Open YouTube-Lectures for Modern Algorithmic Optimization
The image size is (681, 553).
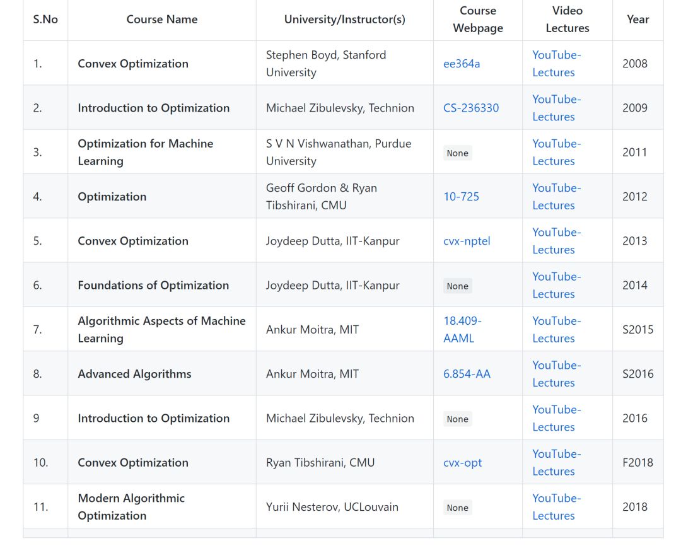pyautogui.click(x=556, y=507)
